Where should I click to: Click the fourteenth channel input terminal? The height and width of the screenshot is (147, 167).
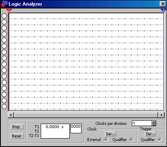tap(4, 94)
